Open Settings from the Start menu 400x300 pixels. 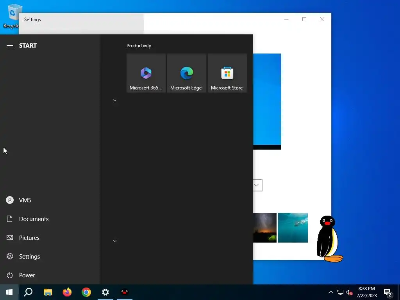[x=50, y=256]
